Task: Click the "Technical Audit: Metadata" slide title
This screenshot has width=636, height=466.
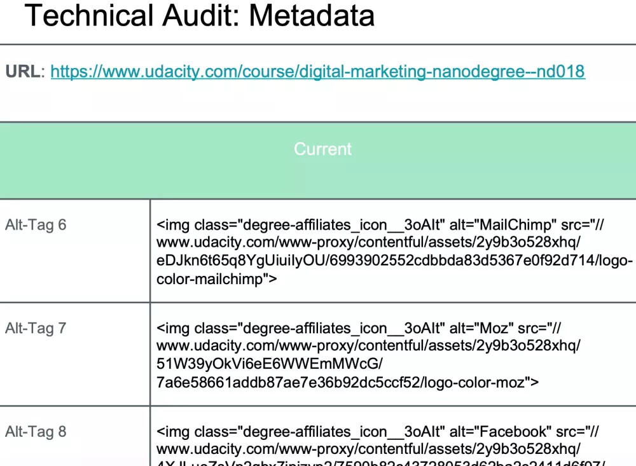Action: pos(199,15)
